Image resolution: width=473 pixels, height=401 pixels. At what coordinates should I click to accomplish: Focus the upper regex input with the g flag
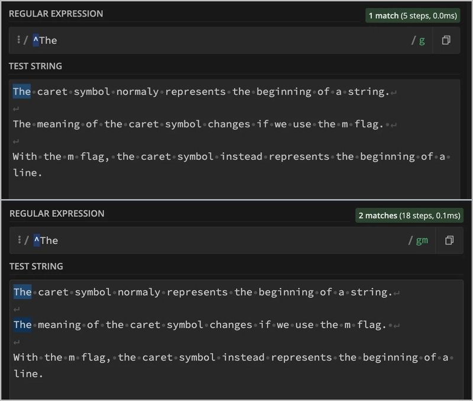225,40
